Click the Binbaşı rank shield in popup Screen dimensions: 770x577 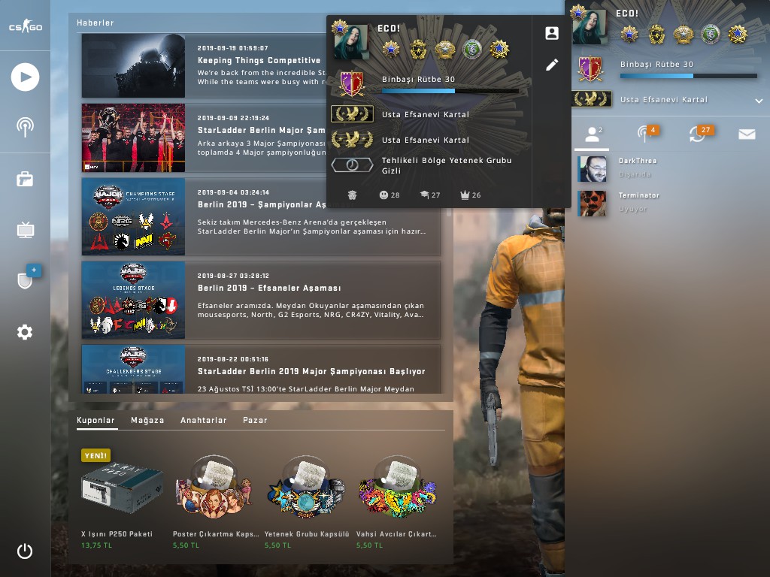coord(352,83)
